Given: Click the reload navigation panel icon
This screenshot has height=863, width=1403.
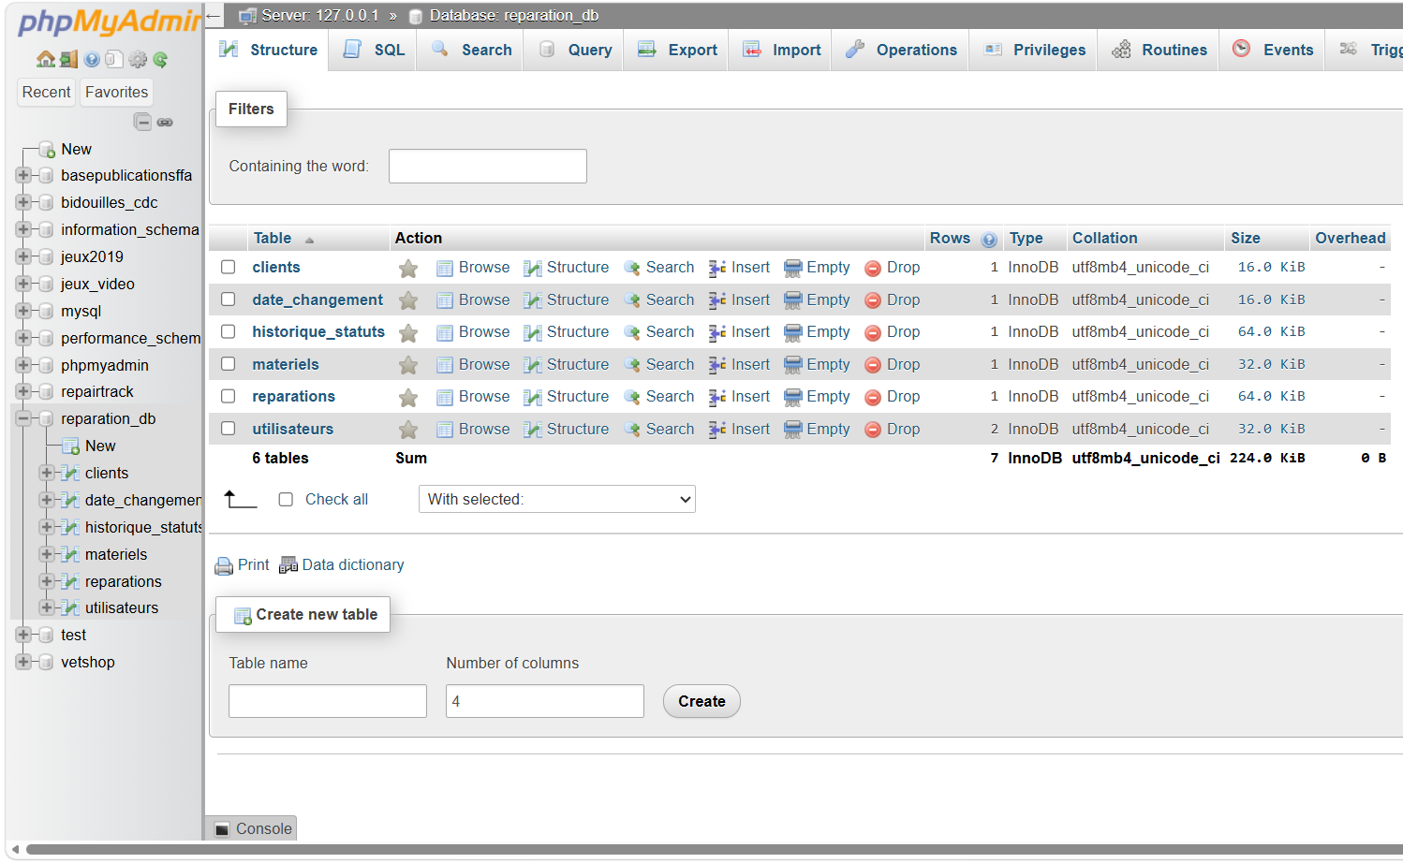Looking at the screenshot, I should click(160, 59).
